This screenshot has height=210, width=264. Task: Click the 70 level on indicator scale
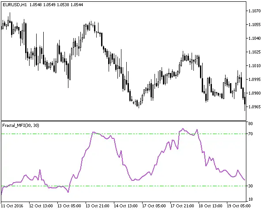250,134
